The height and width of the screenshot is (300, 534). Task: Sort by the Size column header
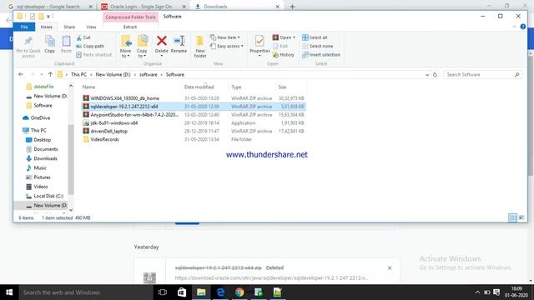click(x=282, y=87)
